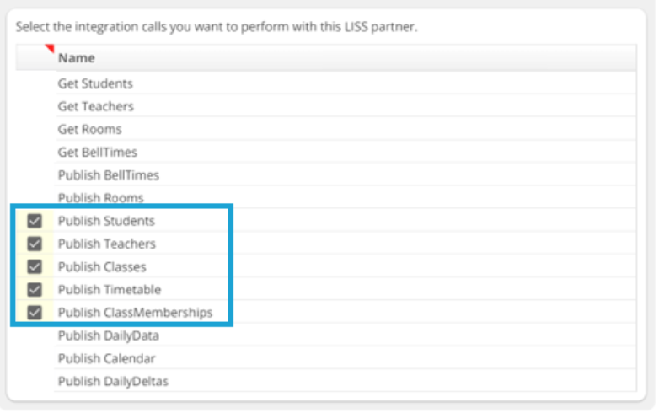Viewport: 659px width, 413px height.
Task: Untick the Publish ClassMemberships checkbox
Action: point(35,313)
